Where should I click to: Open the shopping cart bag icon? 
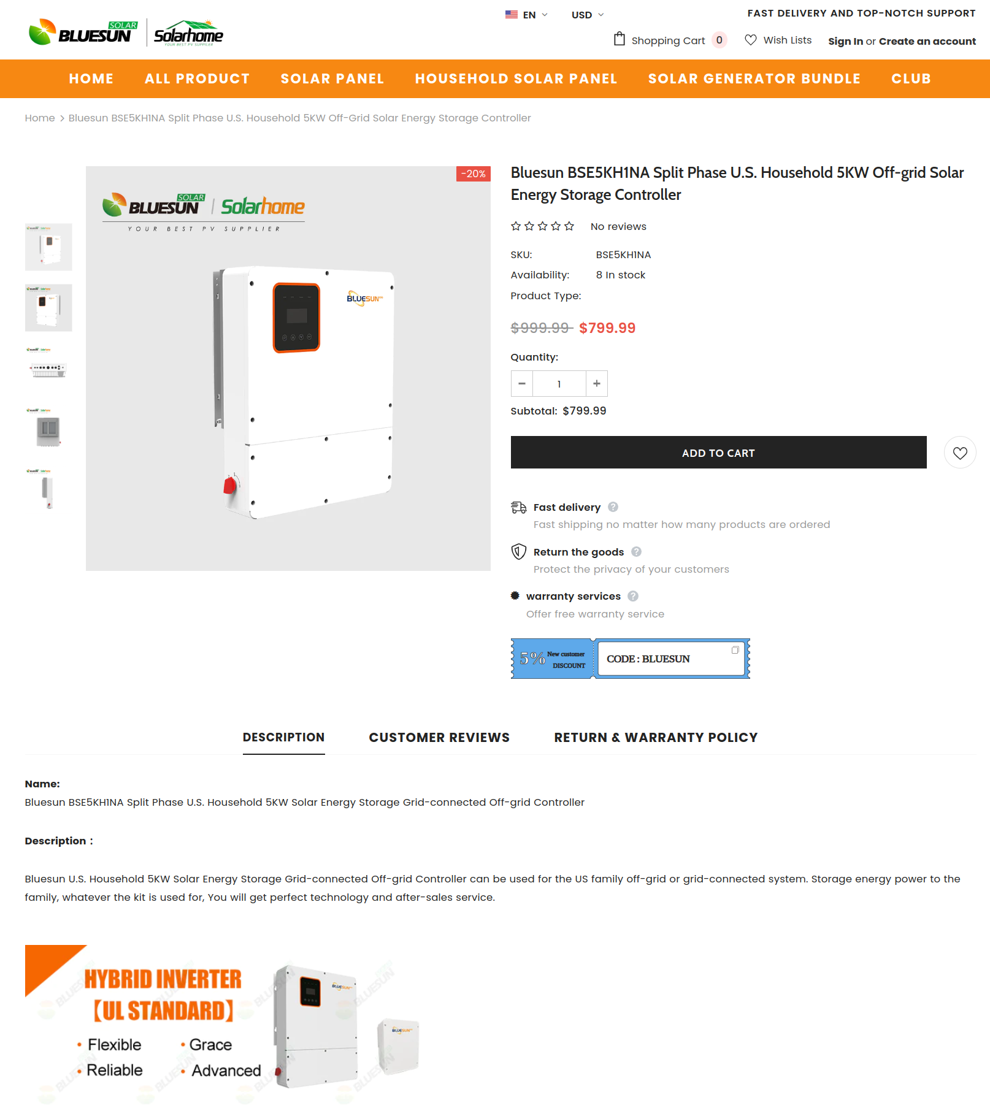coord(620,39)
